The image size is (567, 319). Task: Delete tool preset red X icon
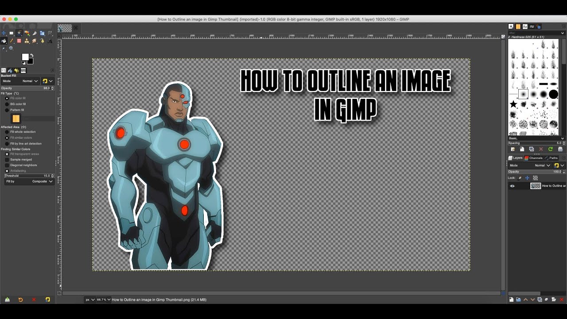click(34, 300)
